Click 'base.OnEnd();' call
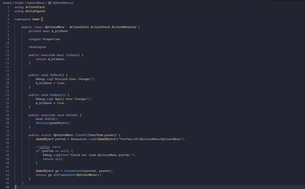Viewport: 305px width, 189px height. pos(47,119)
